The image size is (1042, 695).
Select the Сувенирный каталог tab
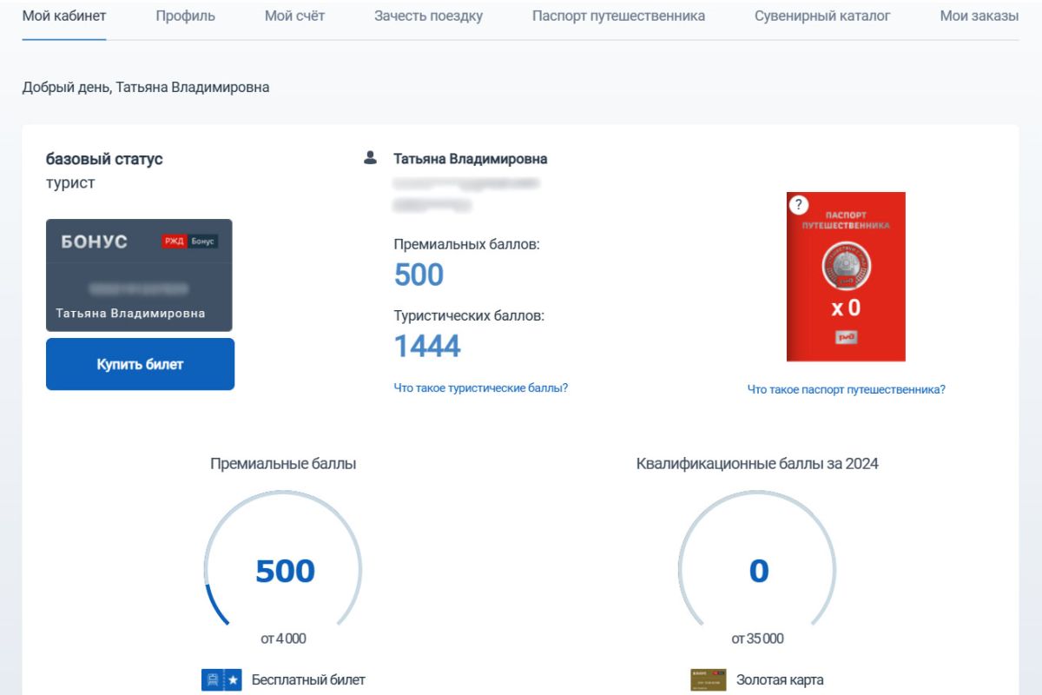[x=822, y=16]
